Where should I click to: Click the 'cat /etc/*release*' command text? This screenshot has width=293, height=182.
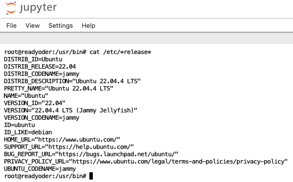[120, 52]
